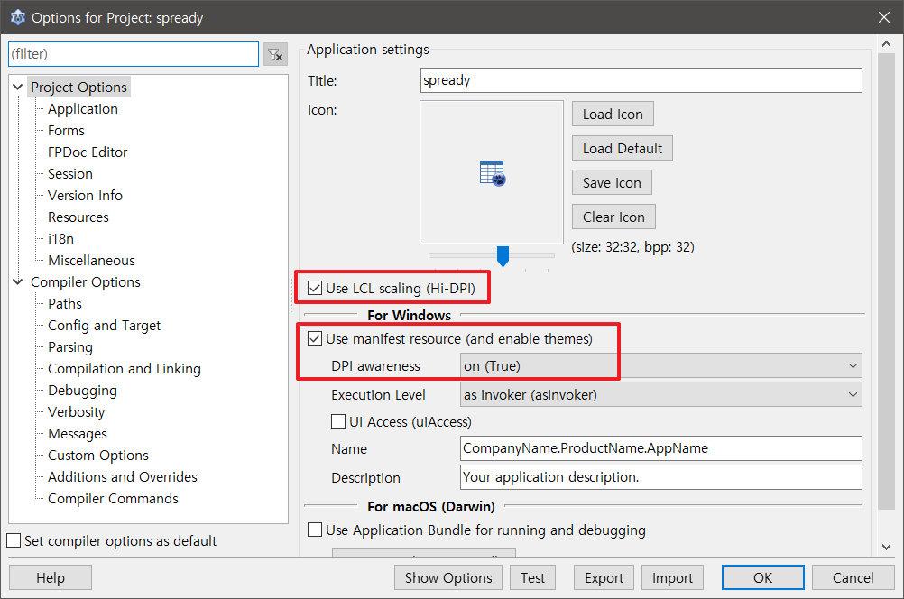Click the Show Options button
This screenshot has height=599, width=904.
point(448,577)
